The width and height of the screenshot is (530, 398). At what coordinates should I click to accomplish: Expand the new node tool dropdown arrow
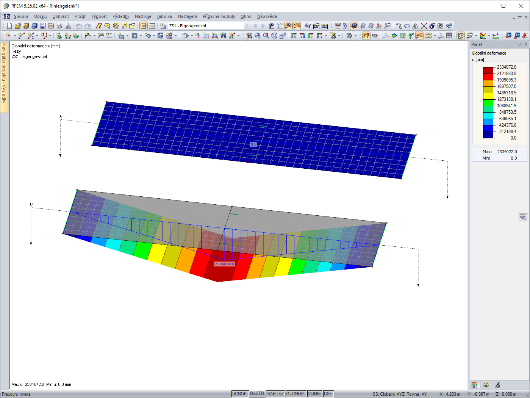click(15, 36)
